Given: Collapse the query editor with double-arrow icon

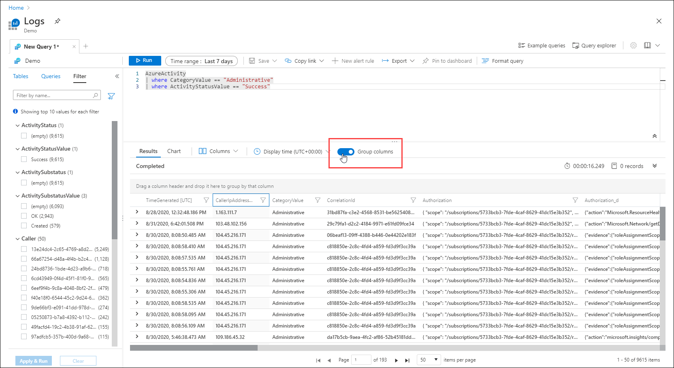Looking at the screenshot, I should point(655,136).
